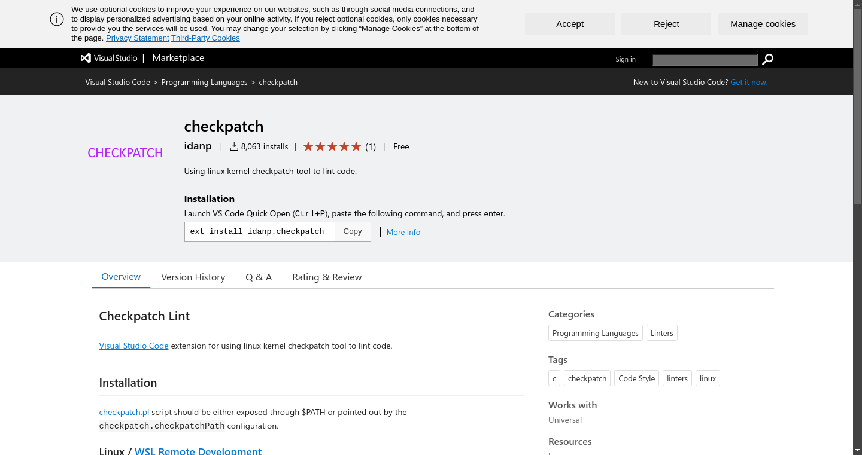Click scrollbar down arrow
The width and height of the screenshot is (862, 455).
pos(857,451)
